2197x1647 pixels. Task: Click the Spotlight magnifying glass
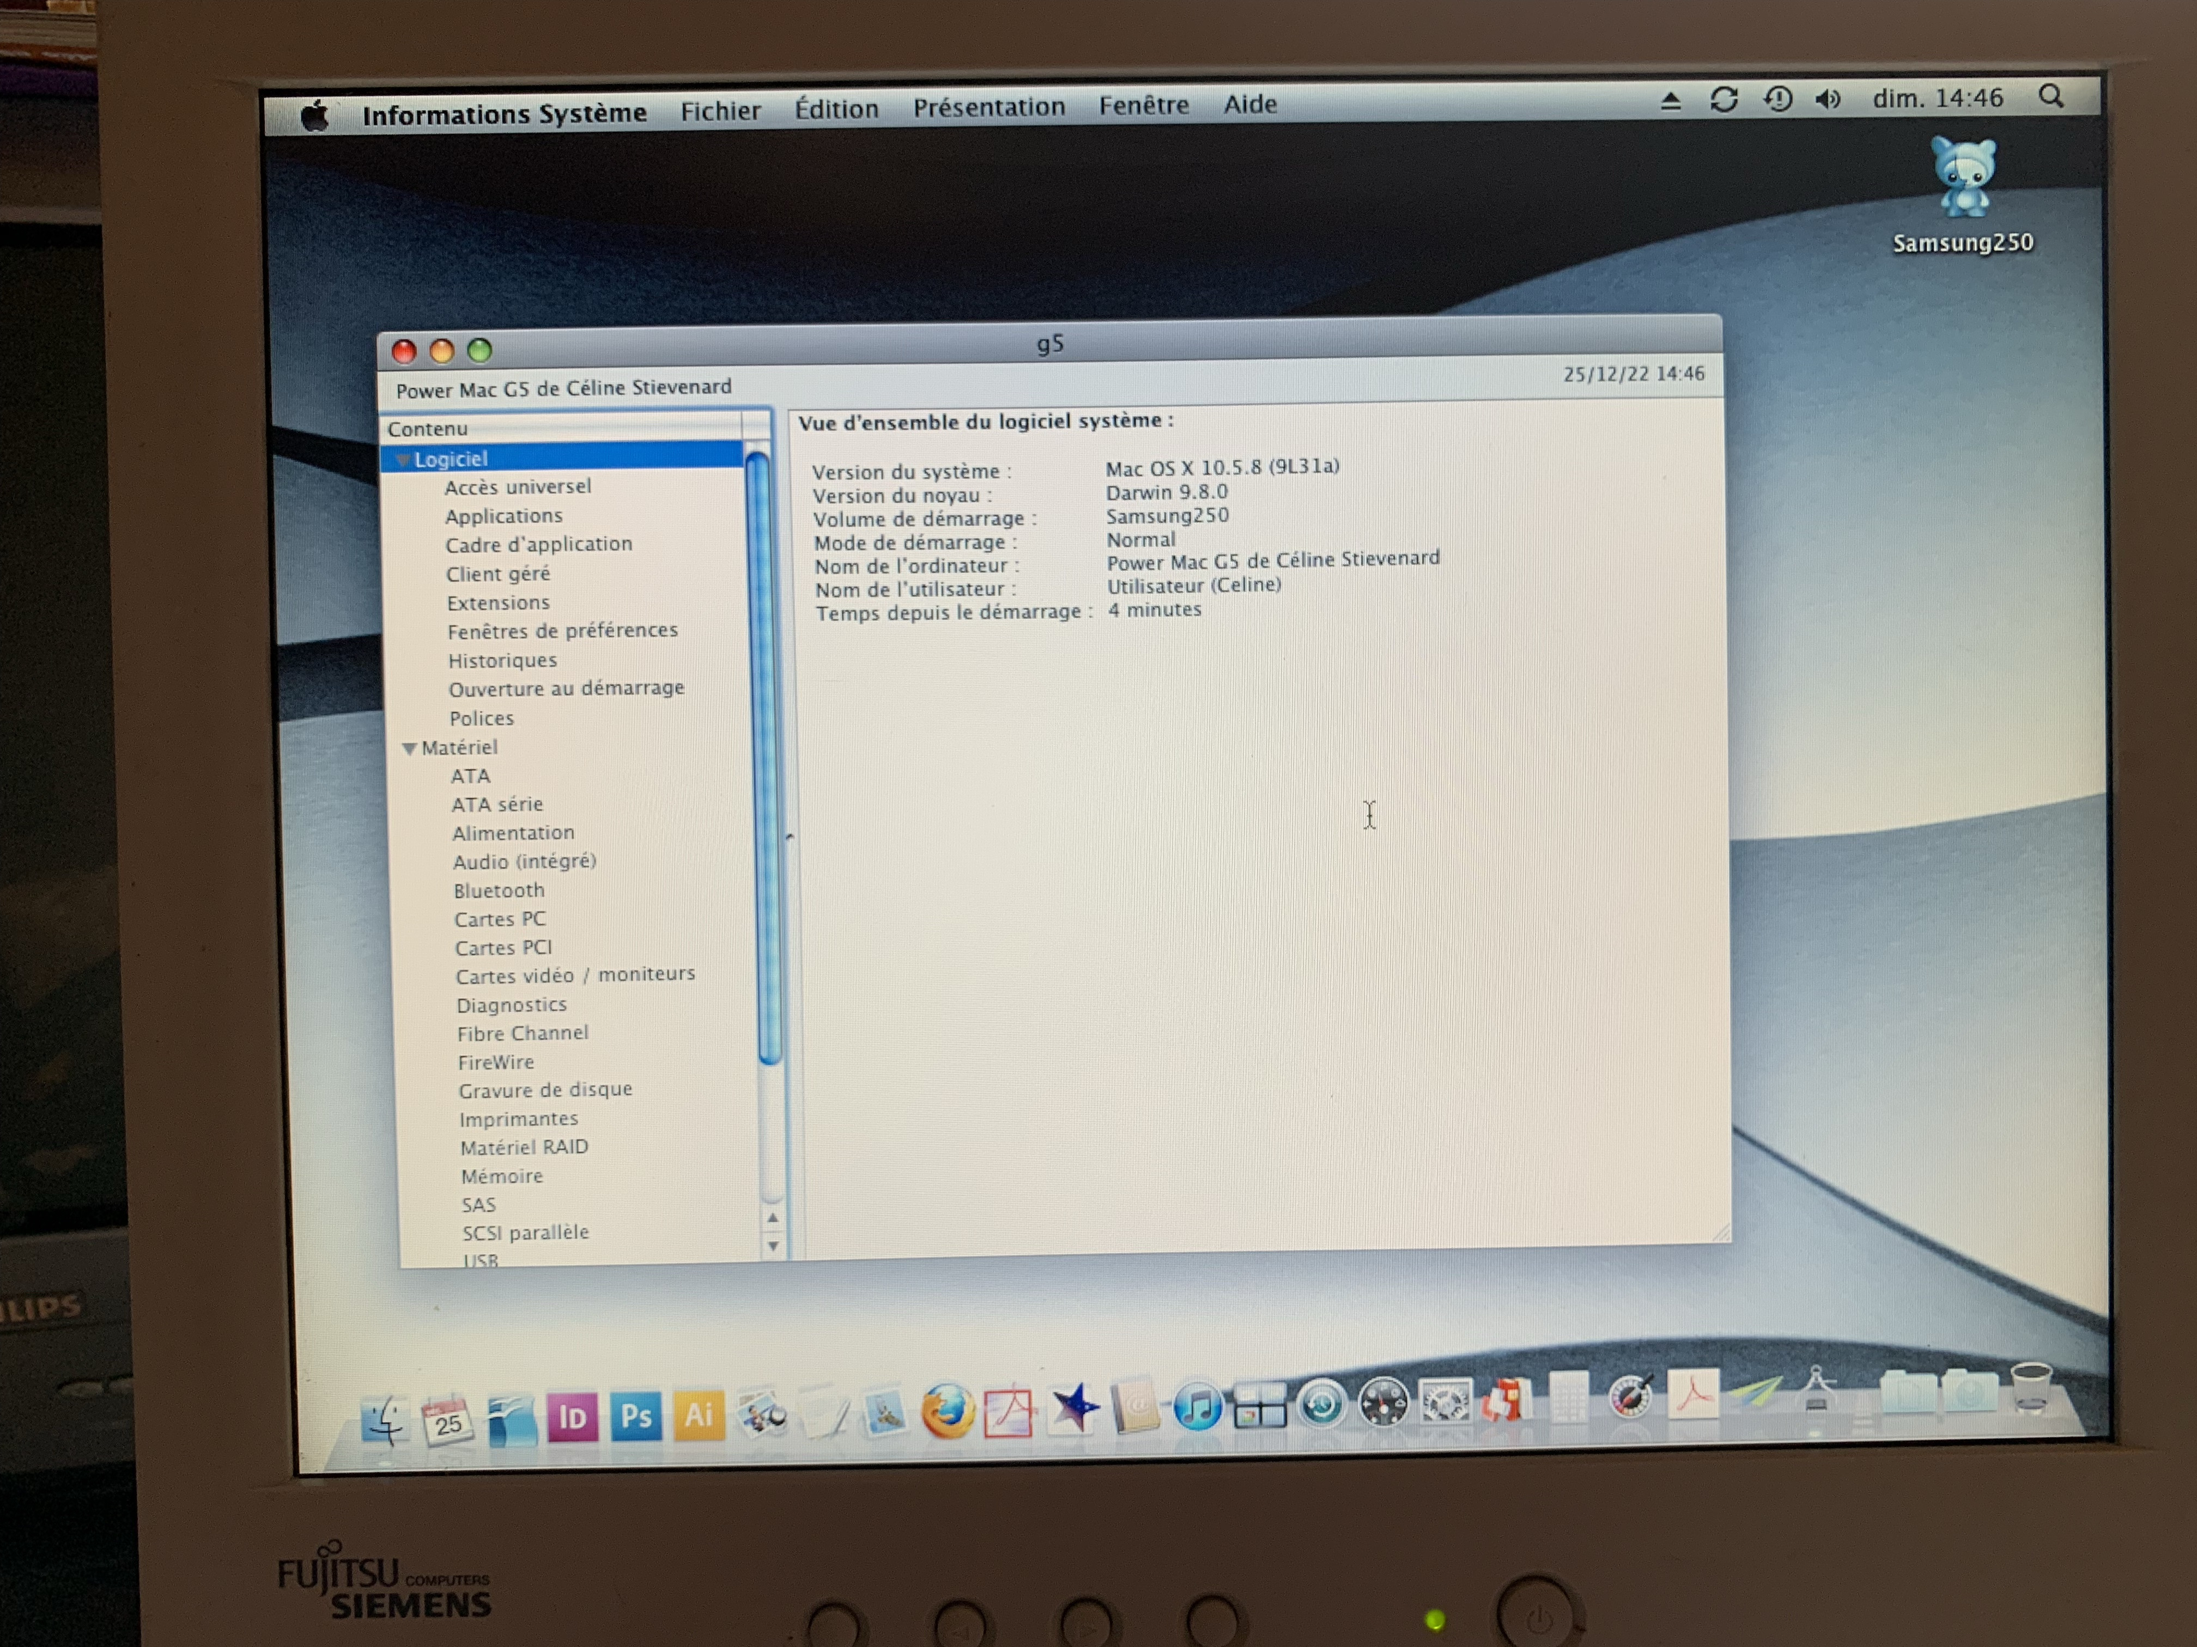(x=2050, y=96)
